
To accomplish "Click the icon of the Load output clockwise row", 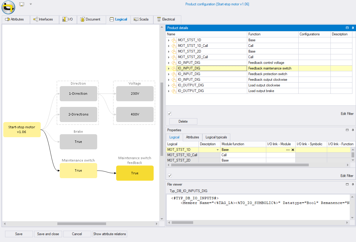I will click(174, 85).
